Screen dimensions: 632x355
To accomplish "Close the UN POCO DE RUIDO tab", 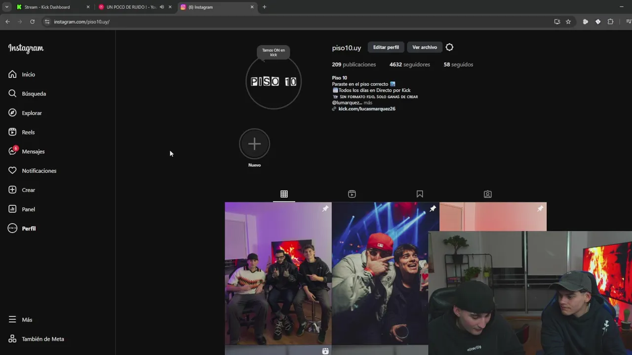I will 170,7.
